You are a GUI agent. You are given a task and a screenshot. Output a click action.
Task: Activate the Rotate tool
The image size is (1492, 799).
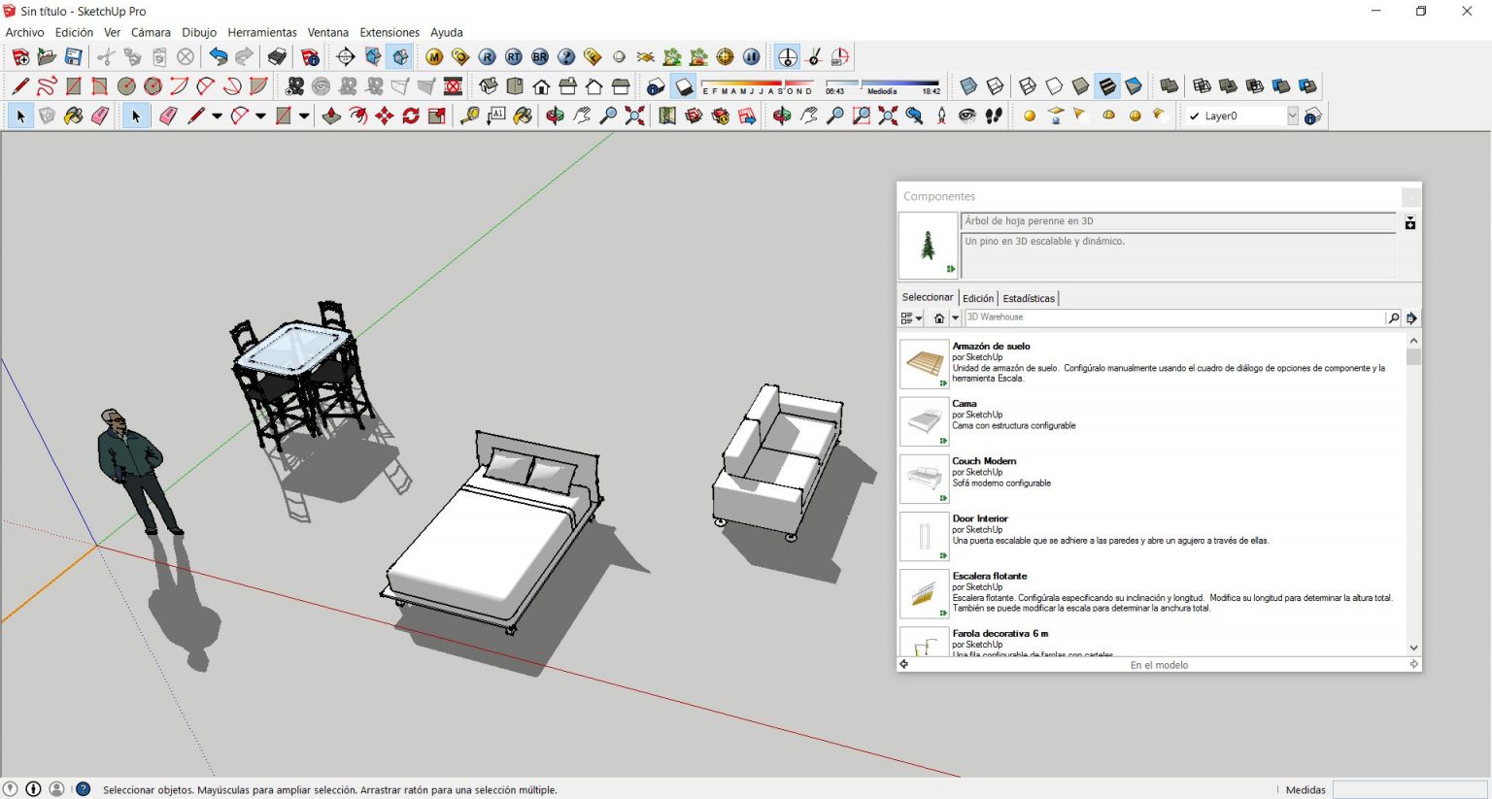click(411, 116)
